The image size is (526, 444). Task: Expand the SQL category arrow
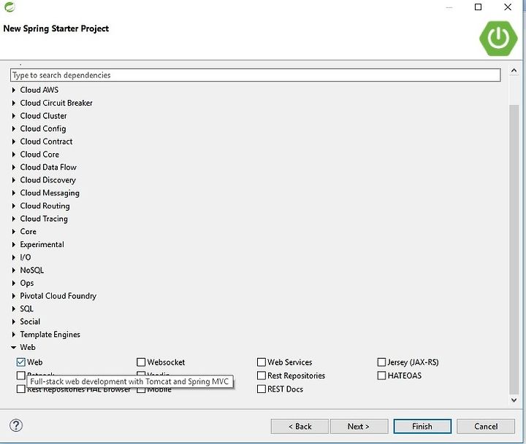[13, 308]
